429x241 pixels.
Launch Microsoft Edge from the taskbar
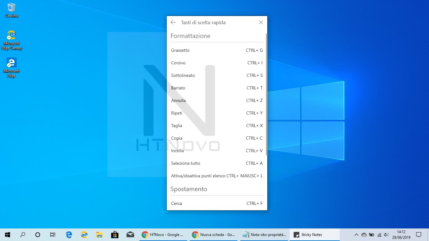tap(68, 234)
